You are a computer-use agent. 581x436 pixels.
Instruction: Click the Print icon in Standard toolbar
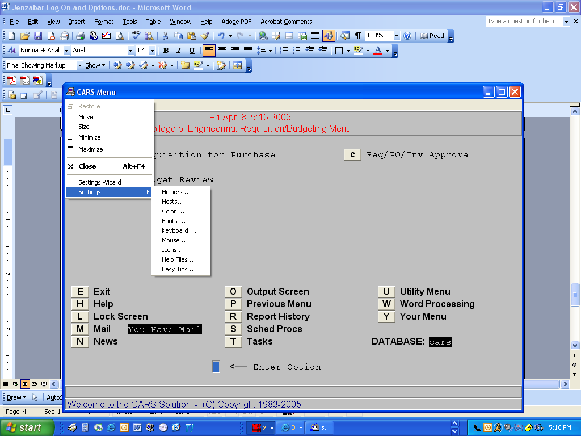pos(81,36)
